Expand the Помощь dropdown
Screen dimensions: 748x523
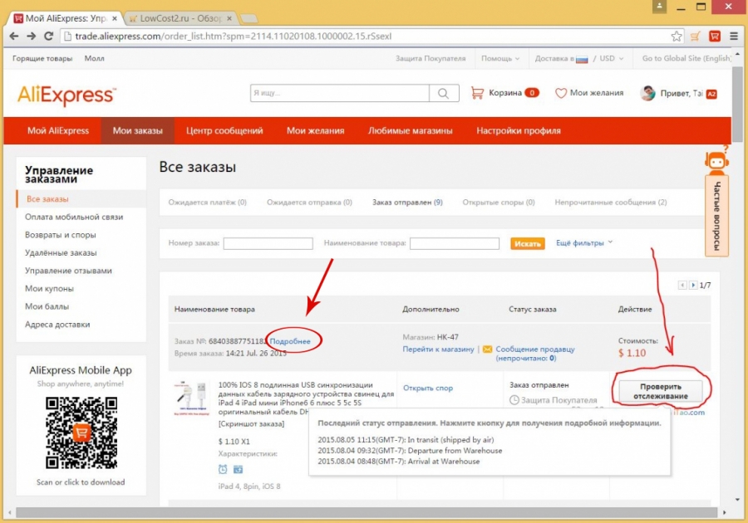point(500,59)
